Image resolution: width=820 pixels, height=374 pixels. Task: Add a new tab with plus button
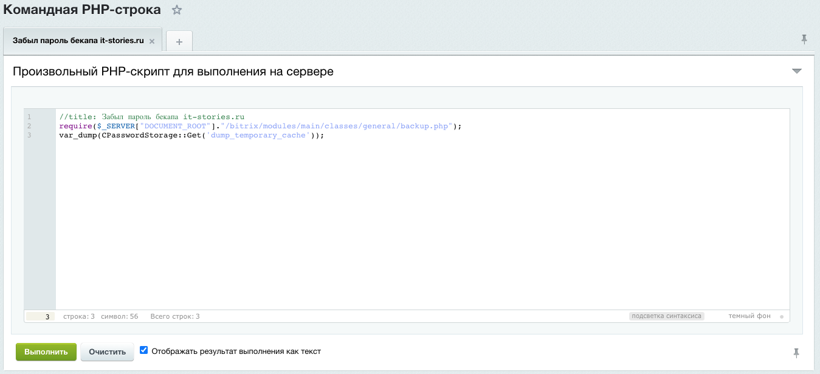179,41
